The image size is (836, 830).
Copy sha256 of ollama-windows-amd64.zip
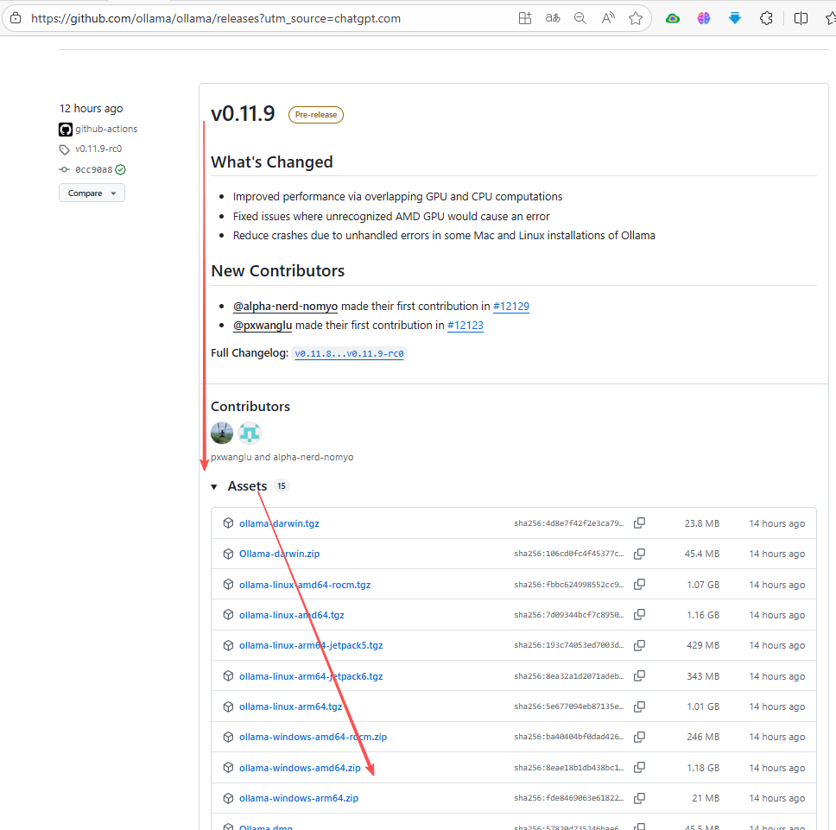tap(639, 768)
